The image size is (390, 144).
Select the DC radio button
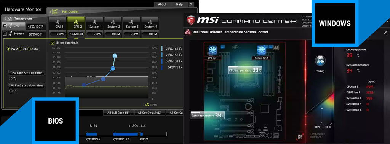(x=21, y=49)
